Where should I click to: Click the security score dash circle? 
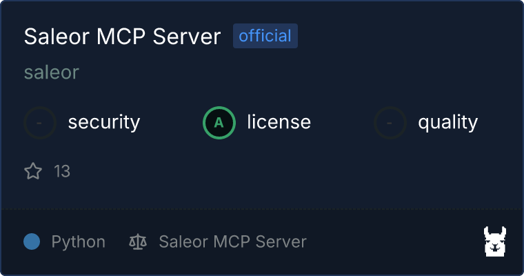[40, 123]
